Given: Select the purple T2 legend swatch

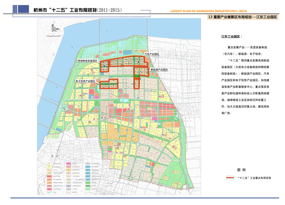Looking at the screenshot, I should pos(68,186).
